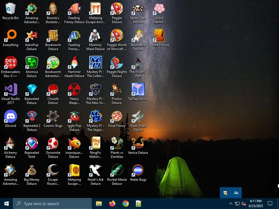Open File Explorer from the taskbar
Screen dimensions: 279x209
pyautogui.click(x=99, y=204)
